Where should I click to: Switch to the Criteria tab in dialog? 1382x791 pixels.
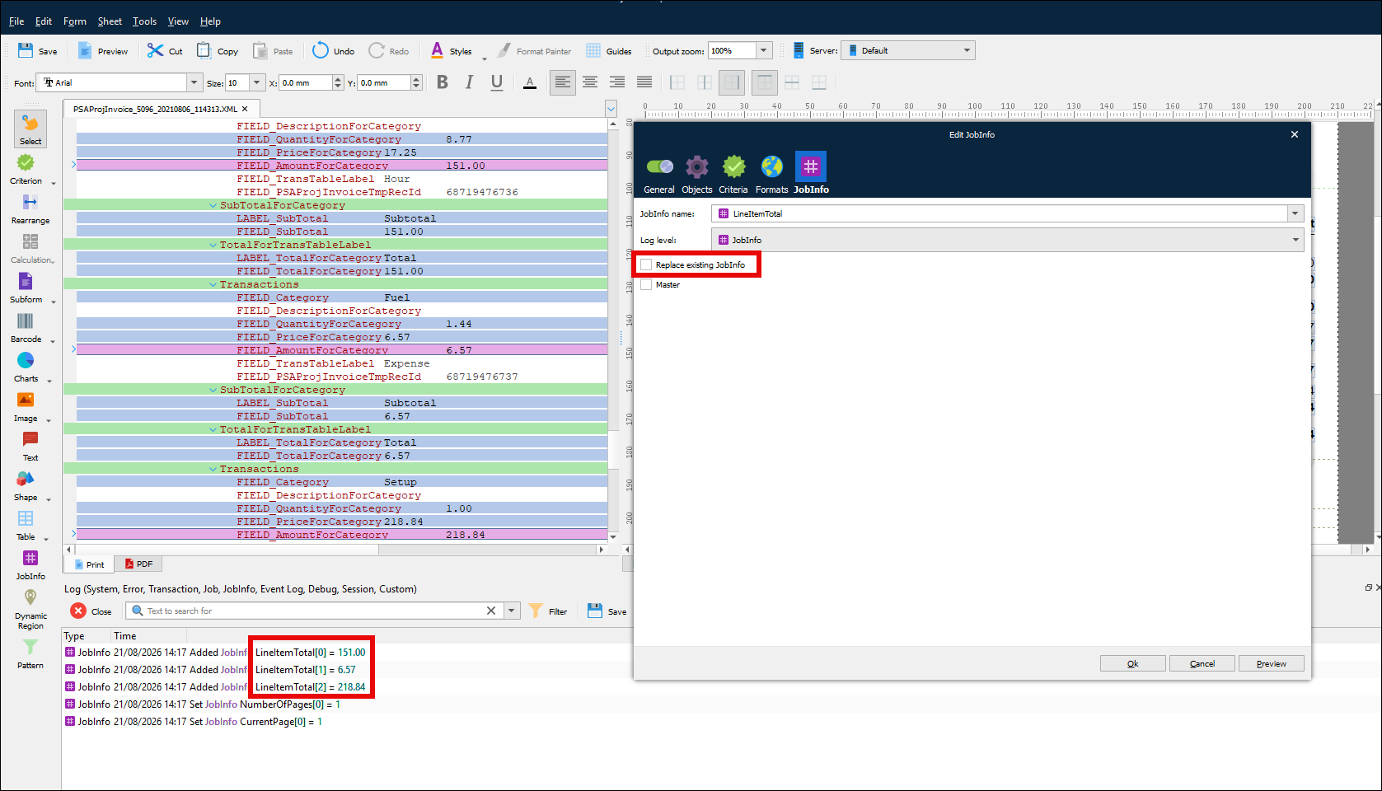(x=733, y=175)
